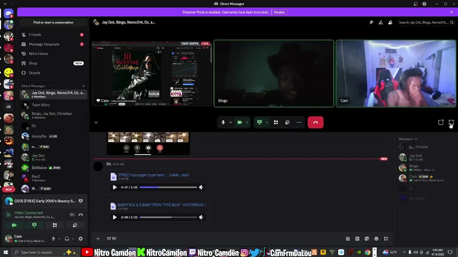The image size is (458, 257).
Task: Open the Bingo, Jay Dot, Christian group
Action: click(53, 115)
